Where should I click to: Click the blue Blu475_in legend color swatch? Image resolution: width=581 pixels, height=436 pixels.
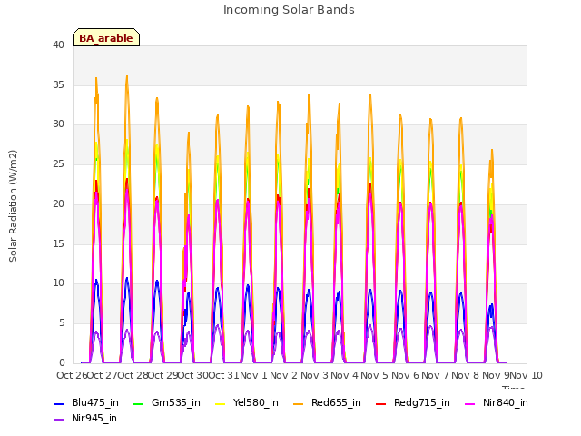[59, 403]
